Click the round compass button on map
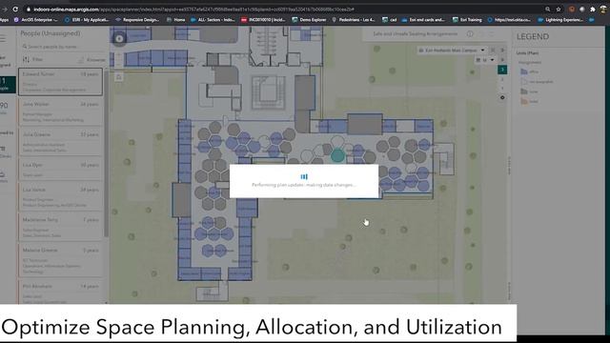Viewport: 610px width, 343px height. click(x=119, y=38)
